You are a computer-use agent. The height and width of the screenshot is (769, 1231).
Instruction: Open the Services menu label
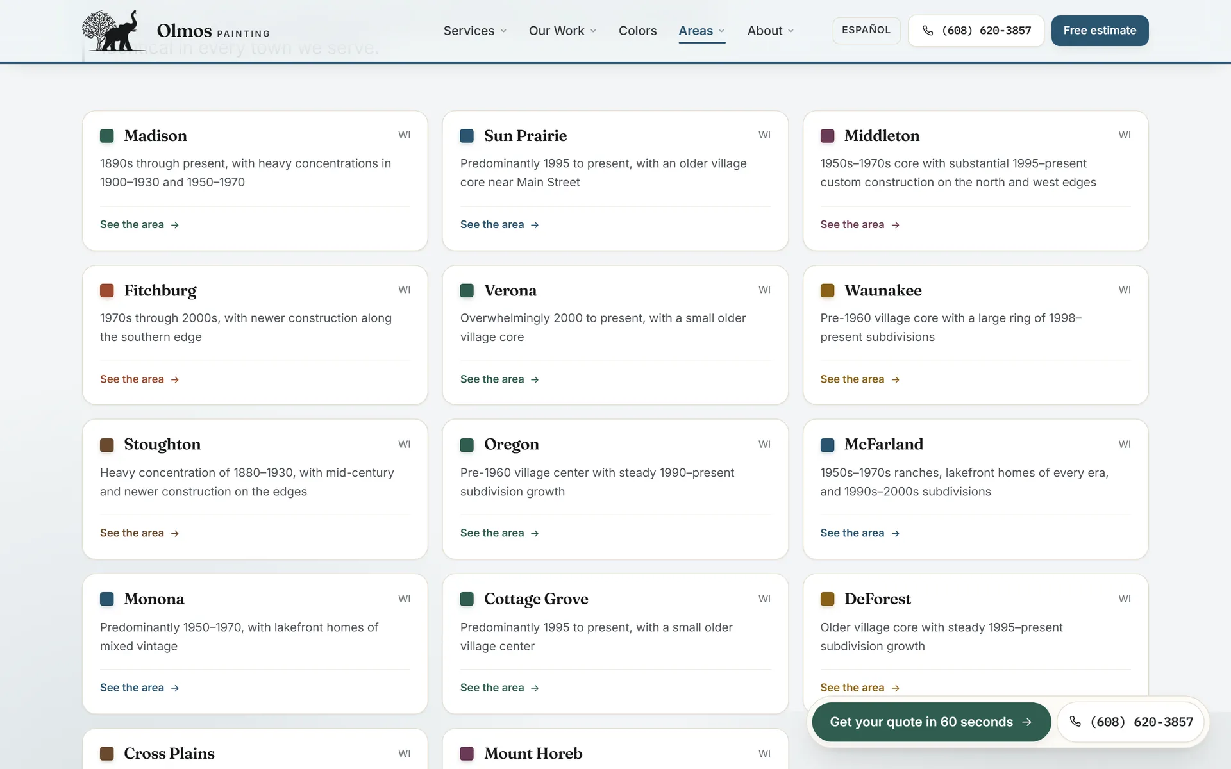(x=469, y=31)
